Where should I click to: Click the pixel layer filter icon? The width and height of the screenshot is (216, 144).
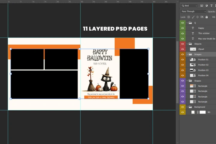202,6
